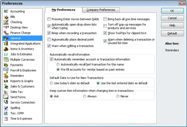This screenshot has width=187, height=127.
Task: Enable Turn off pop-up messages checkbox
Action: 105,26
